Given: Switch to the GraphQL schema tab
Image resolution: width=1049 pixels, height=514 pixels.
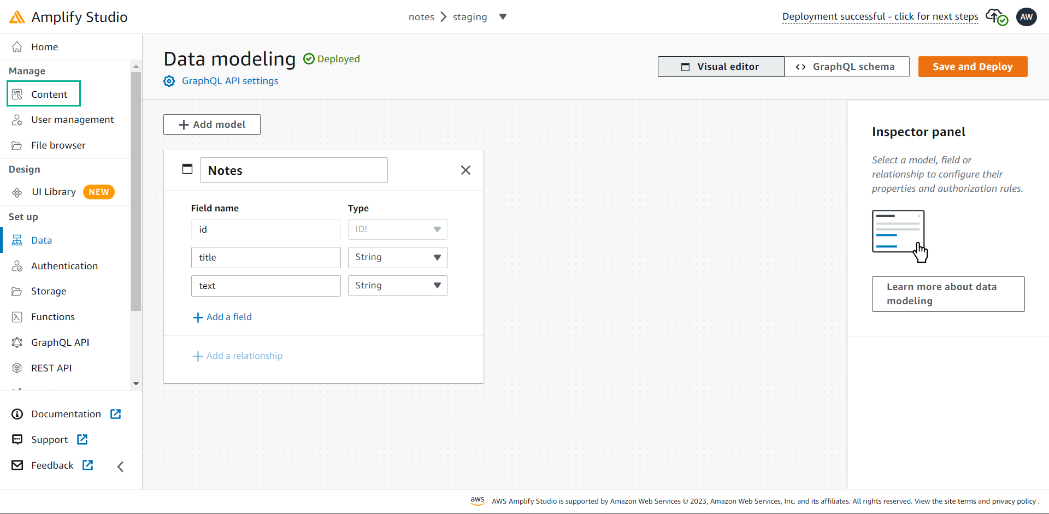Looking at the screenshot, I should pyautogui.click(x=847, y=67).
